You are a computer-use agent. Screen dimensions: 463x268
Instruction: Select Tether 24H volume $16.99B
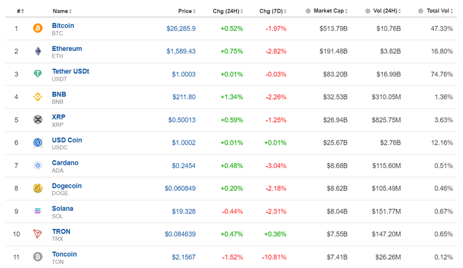(389, 74)
